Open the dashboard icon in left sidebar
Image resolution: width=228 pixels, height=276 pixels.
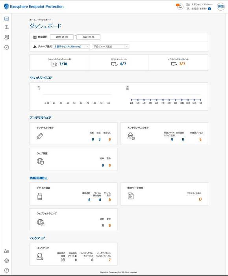point(7,19)
